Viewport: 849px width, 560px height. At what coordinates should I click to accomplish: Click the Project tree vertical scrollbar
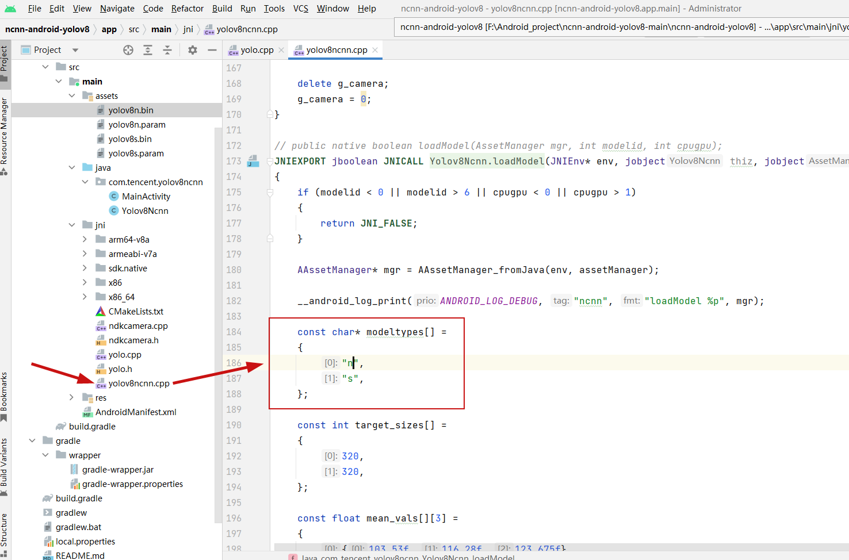[x=218, y=325]
